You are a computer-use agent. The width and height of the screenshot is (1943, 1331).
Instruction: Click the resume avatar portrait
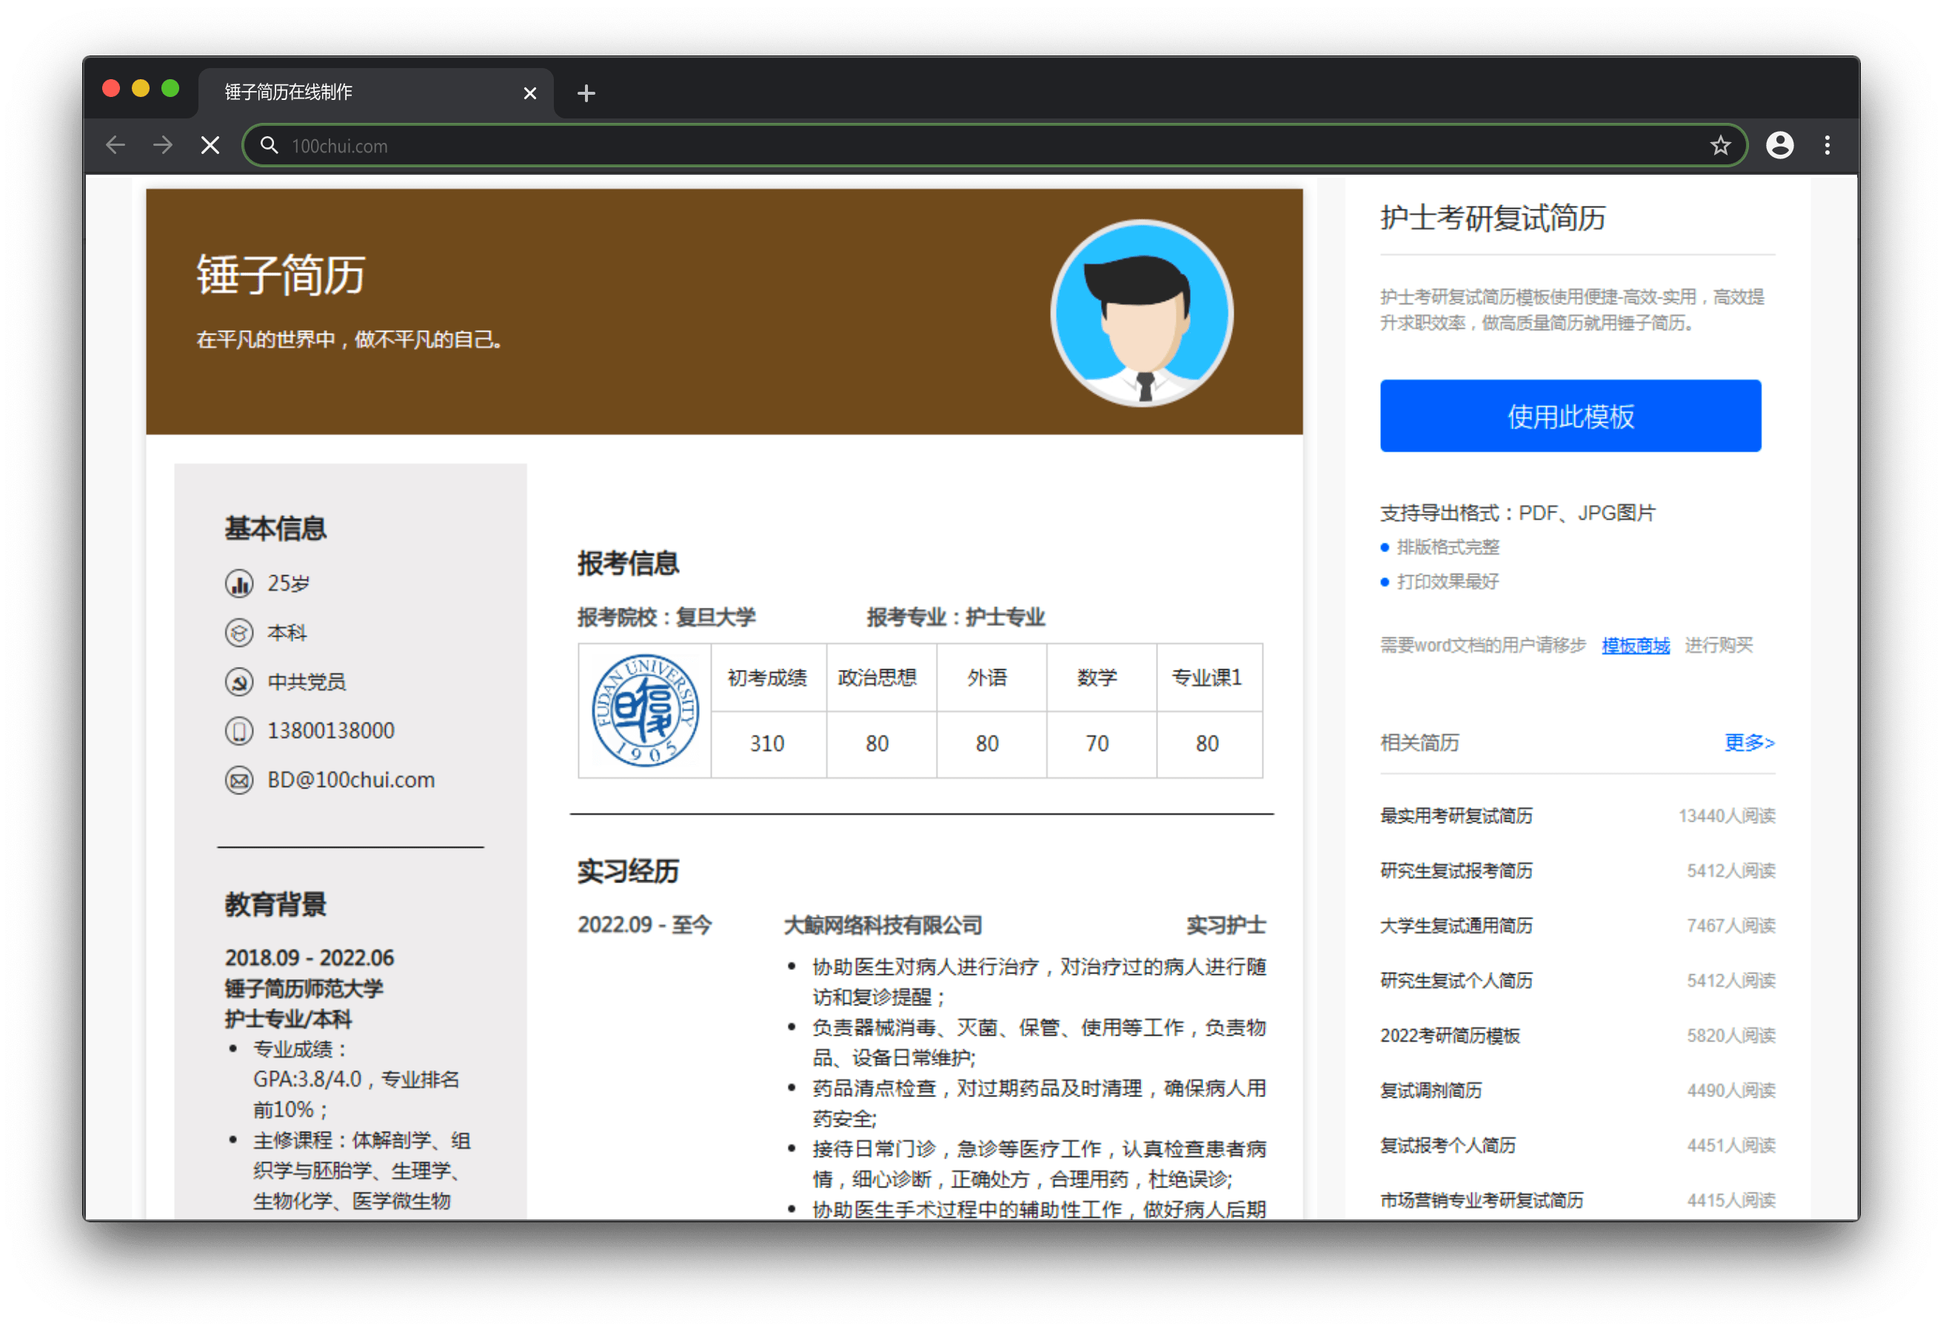pyautogui.click(x=1141, y=312)
